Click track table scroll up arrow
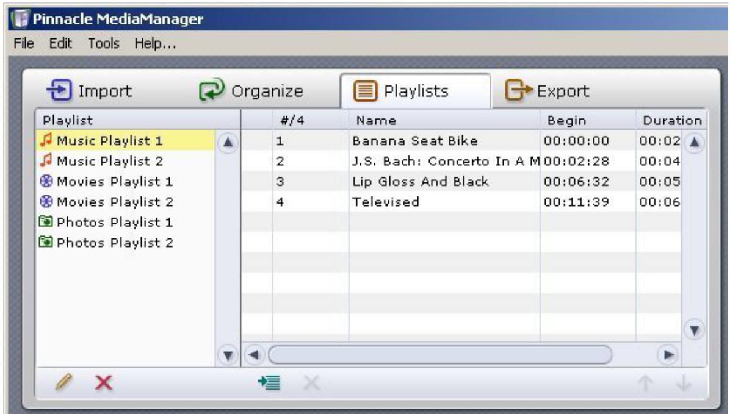730x414 pixels. [x=694, y=142]
